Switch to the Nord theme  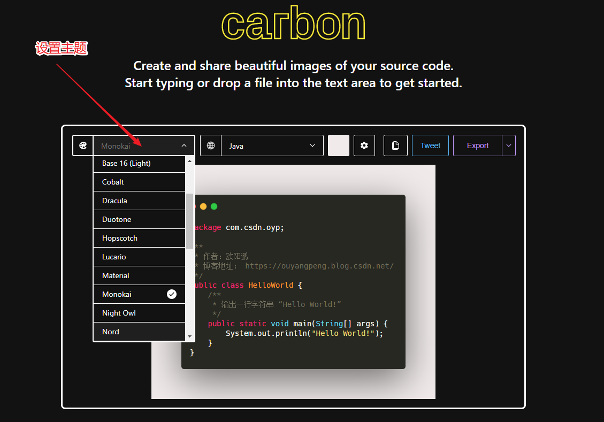click(139, 332)
